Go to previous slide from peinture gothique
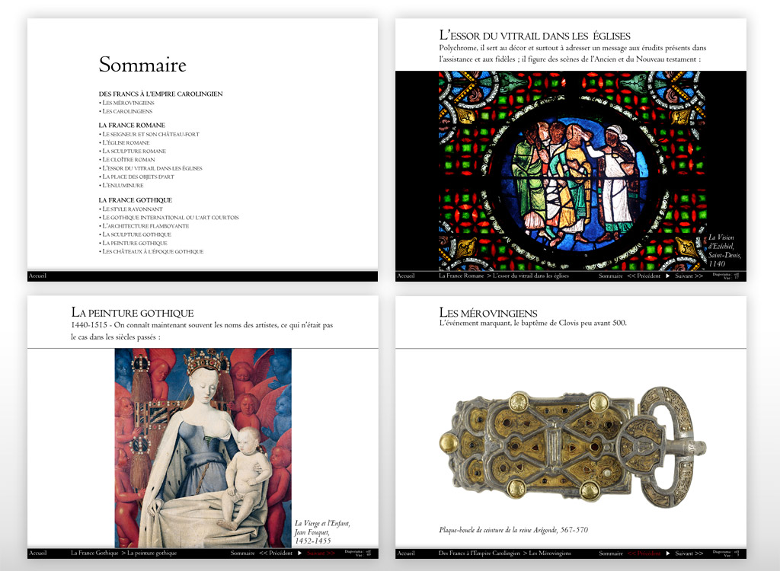Screen dimensions: 780x571 tap(275, 553)
